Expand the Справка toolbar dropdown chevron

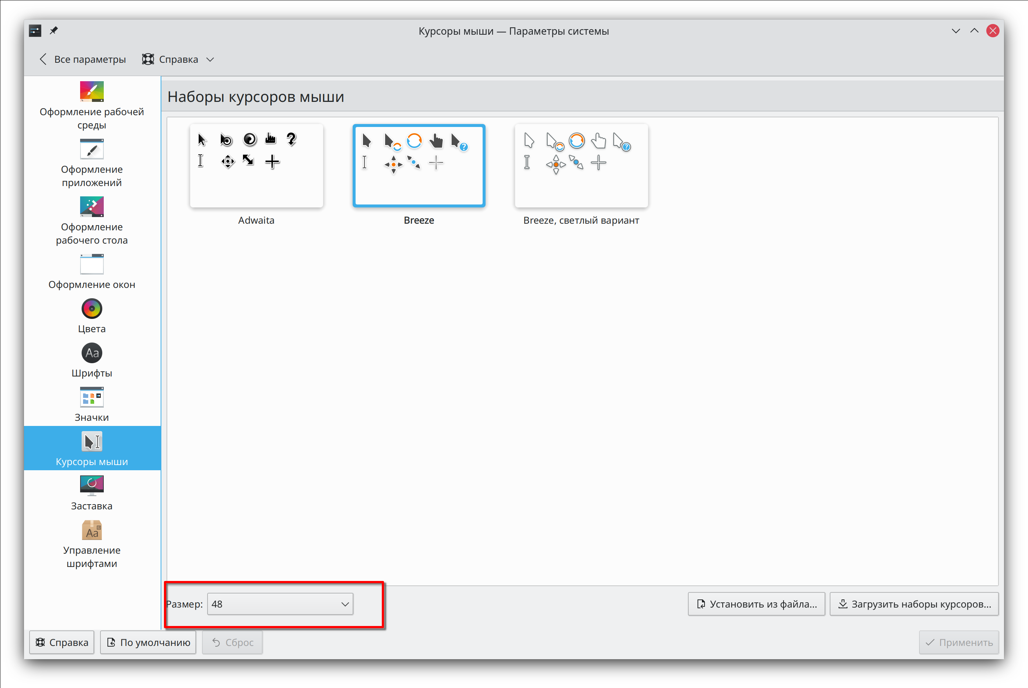210,60
